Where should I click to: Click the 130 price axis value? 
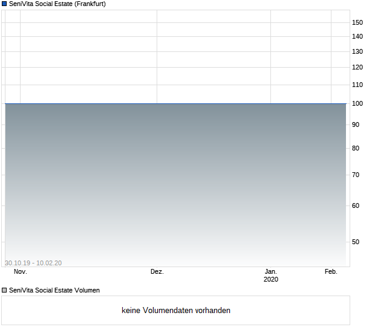click(357, 51)
